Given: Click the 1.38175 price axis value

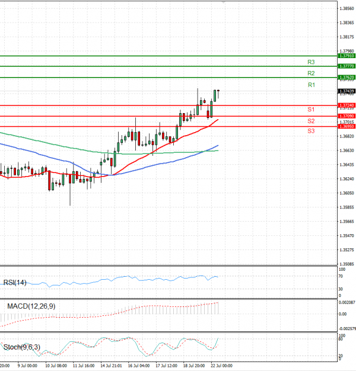Looking at the screenshot, I should point(347,37).
